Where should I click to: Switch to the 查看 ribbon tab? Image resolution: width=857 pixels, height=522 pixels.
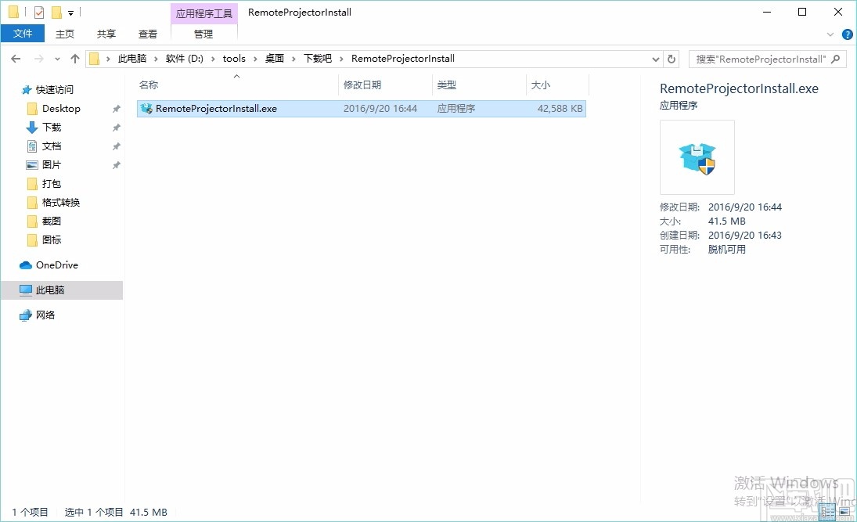click(148, 34)
